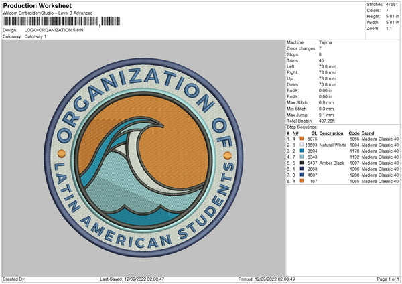Click thread code '1366'
The width and height of the screenshot is (402, 284).
[355, 169]
